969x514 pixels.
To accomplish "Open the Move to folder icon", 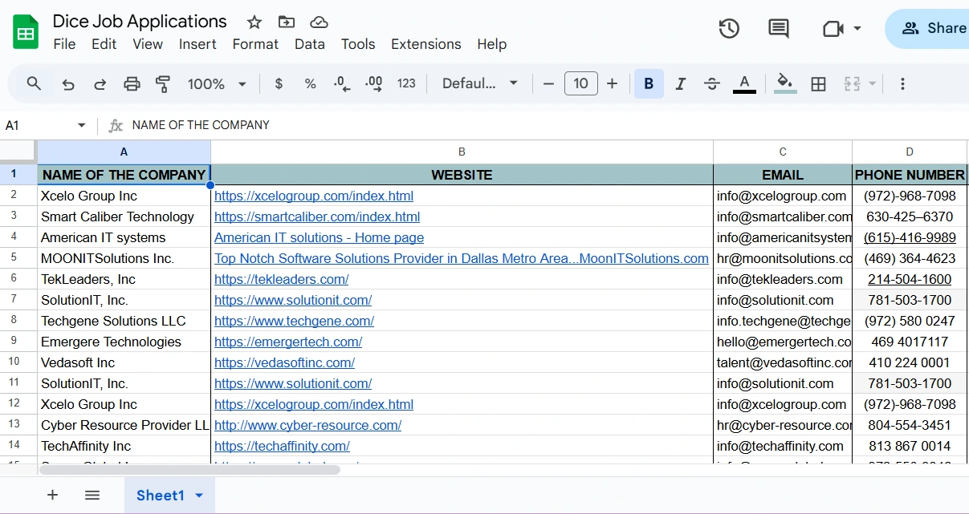I will 286,22.
